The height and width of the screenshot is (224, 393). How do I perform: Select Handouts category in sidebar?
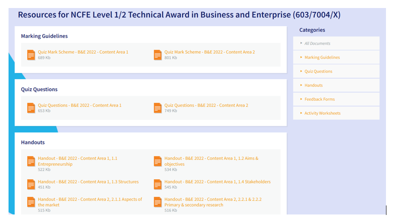click(x=336, y=85)
